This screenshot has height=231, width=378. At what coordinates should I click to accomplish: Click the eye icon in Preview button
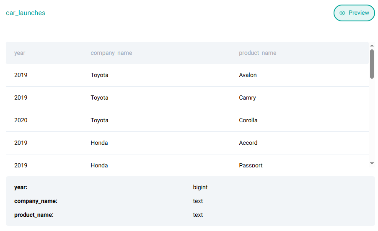click(x=342, y=13)
